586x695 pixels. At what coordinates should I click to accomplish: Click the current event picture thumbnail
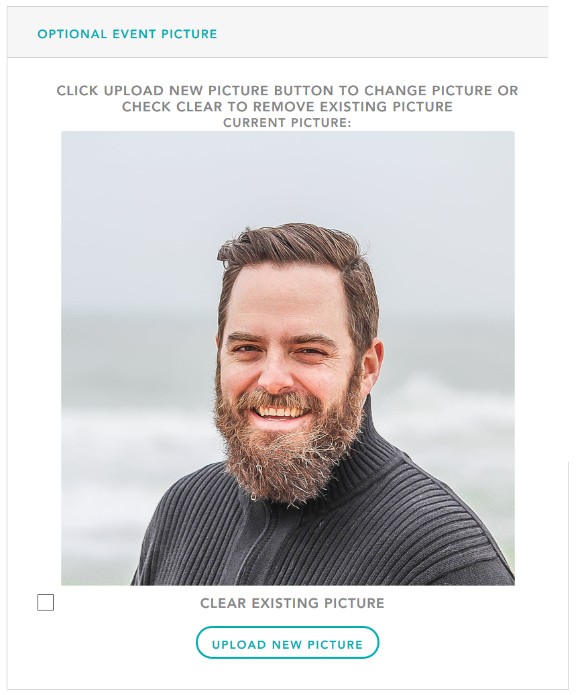[x=288, y=358]
